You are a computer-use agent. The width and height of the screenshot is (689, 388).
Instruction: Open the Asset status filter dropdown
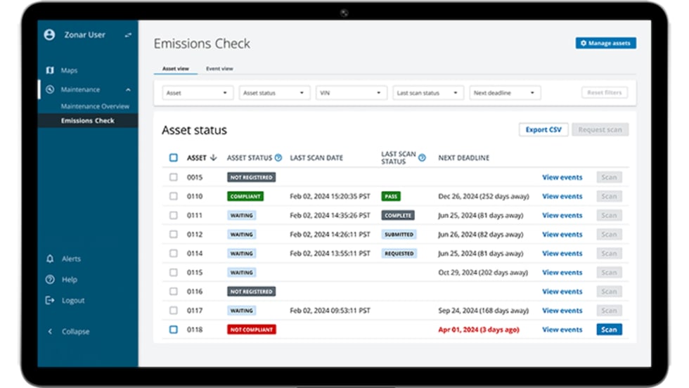tap(274, 93)
